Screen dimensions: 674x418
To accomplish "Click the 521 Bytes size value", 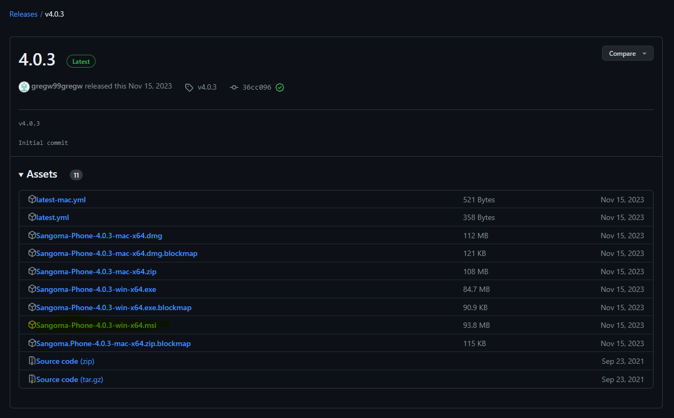I will tap(479, 200).
